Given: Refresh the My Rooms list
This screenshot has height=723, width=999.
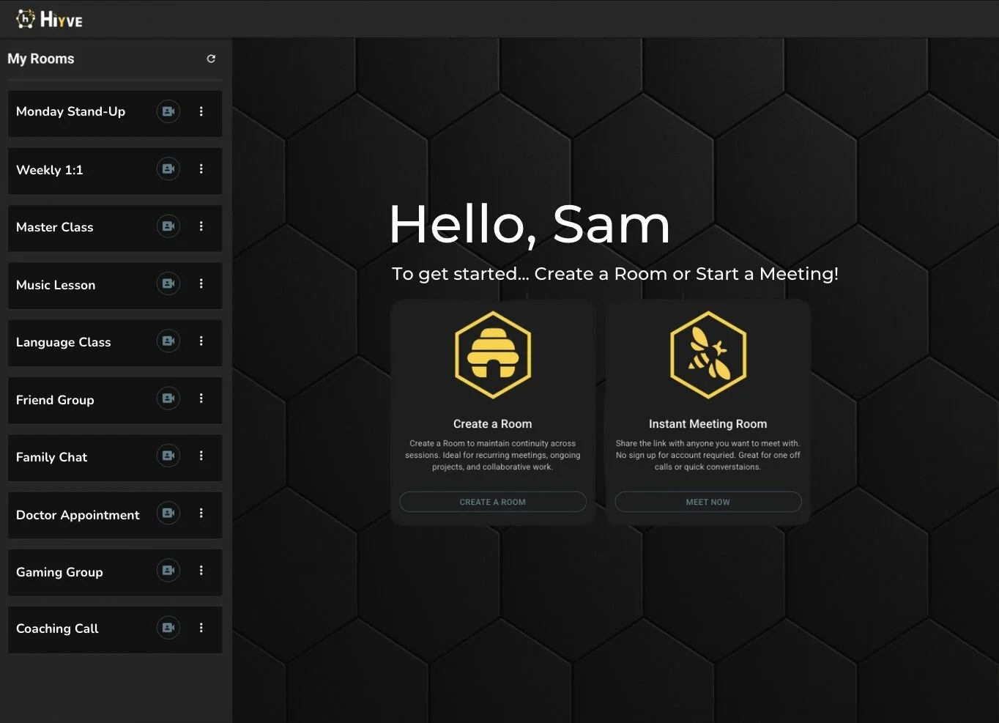Looking at the screenshot, I should tap(211, 59).
